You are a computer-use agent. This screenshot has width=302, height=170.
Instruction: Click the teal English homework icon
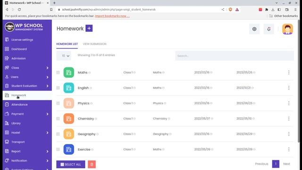click(69, 88)
